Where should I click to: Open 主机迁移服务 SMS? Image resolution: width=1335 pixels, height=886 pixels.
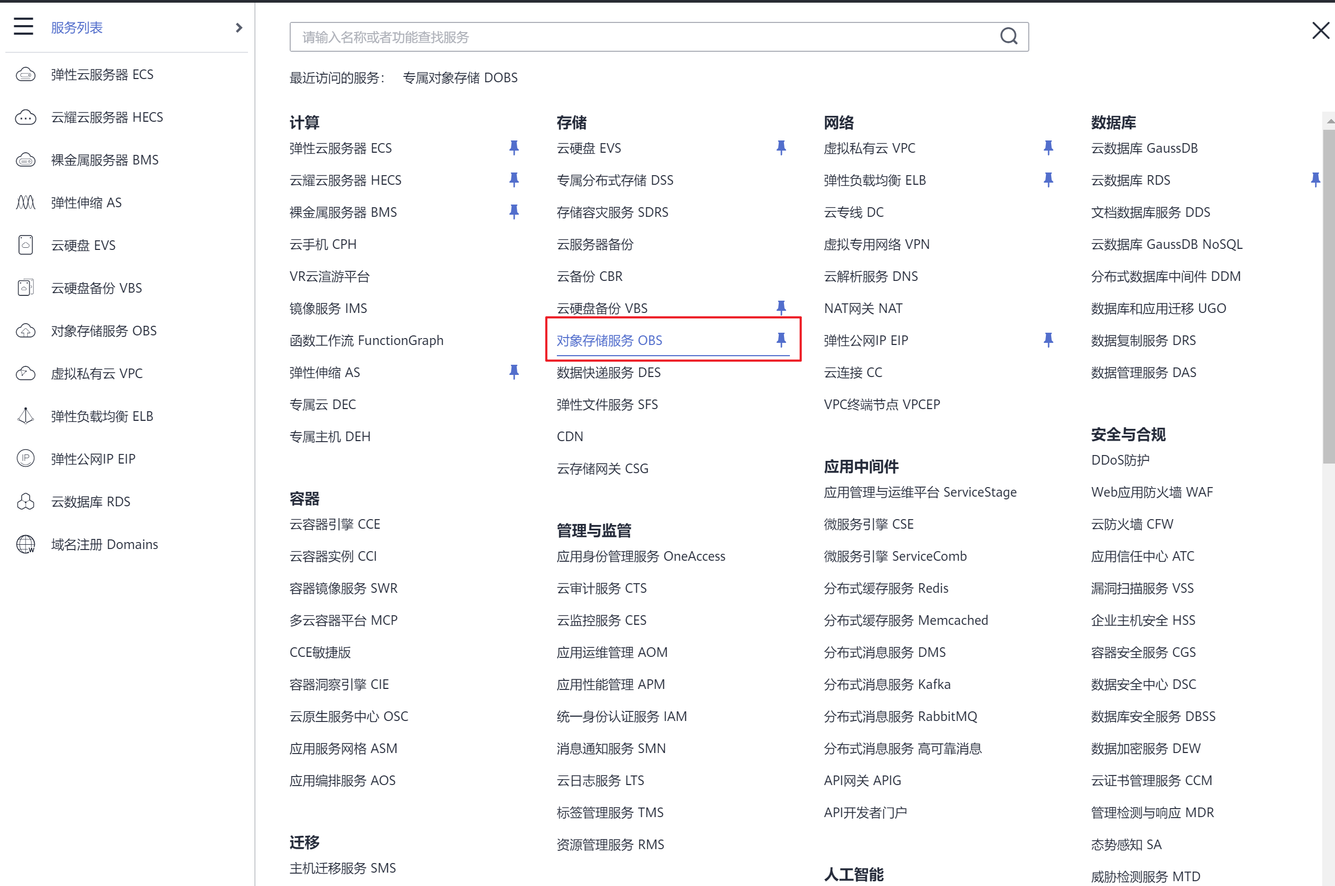point(343,868)
